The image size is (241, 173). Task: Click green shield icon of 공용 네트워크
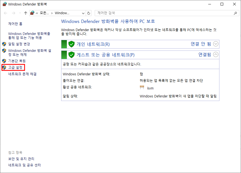point(72,55)
